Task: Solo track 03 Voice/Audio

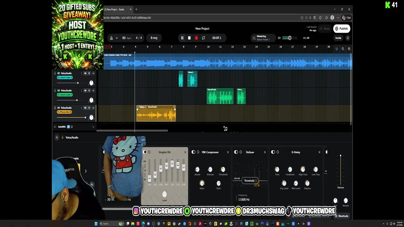Action: 89,90
